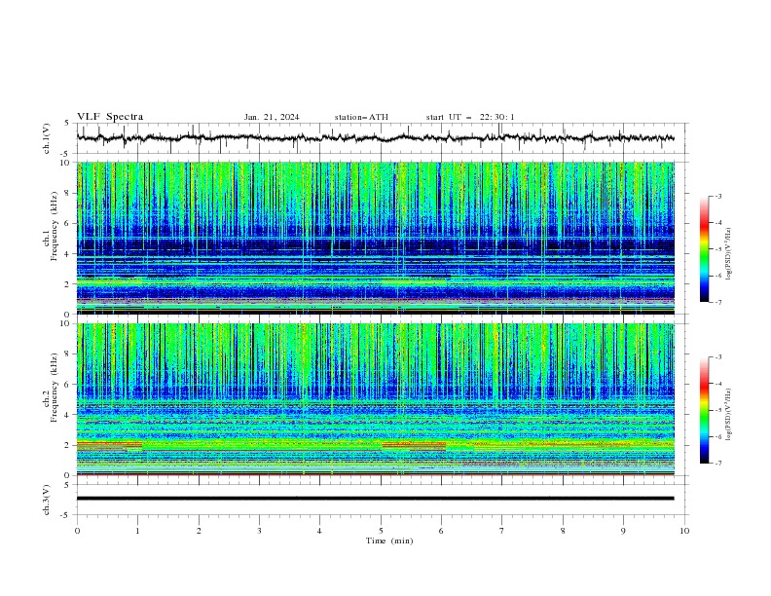Viewport: 771px width, 596px height.
Task: Click the 'start UT = 22:30:1' text
Action: click(470, 117)
